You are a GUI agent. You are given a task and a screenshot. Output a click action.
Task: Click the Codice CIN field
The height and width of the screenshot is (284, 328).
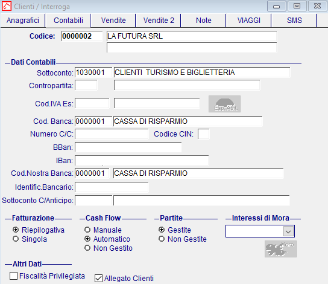tap(204, 134)
